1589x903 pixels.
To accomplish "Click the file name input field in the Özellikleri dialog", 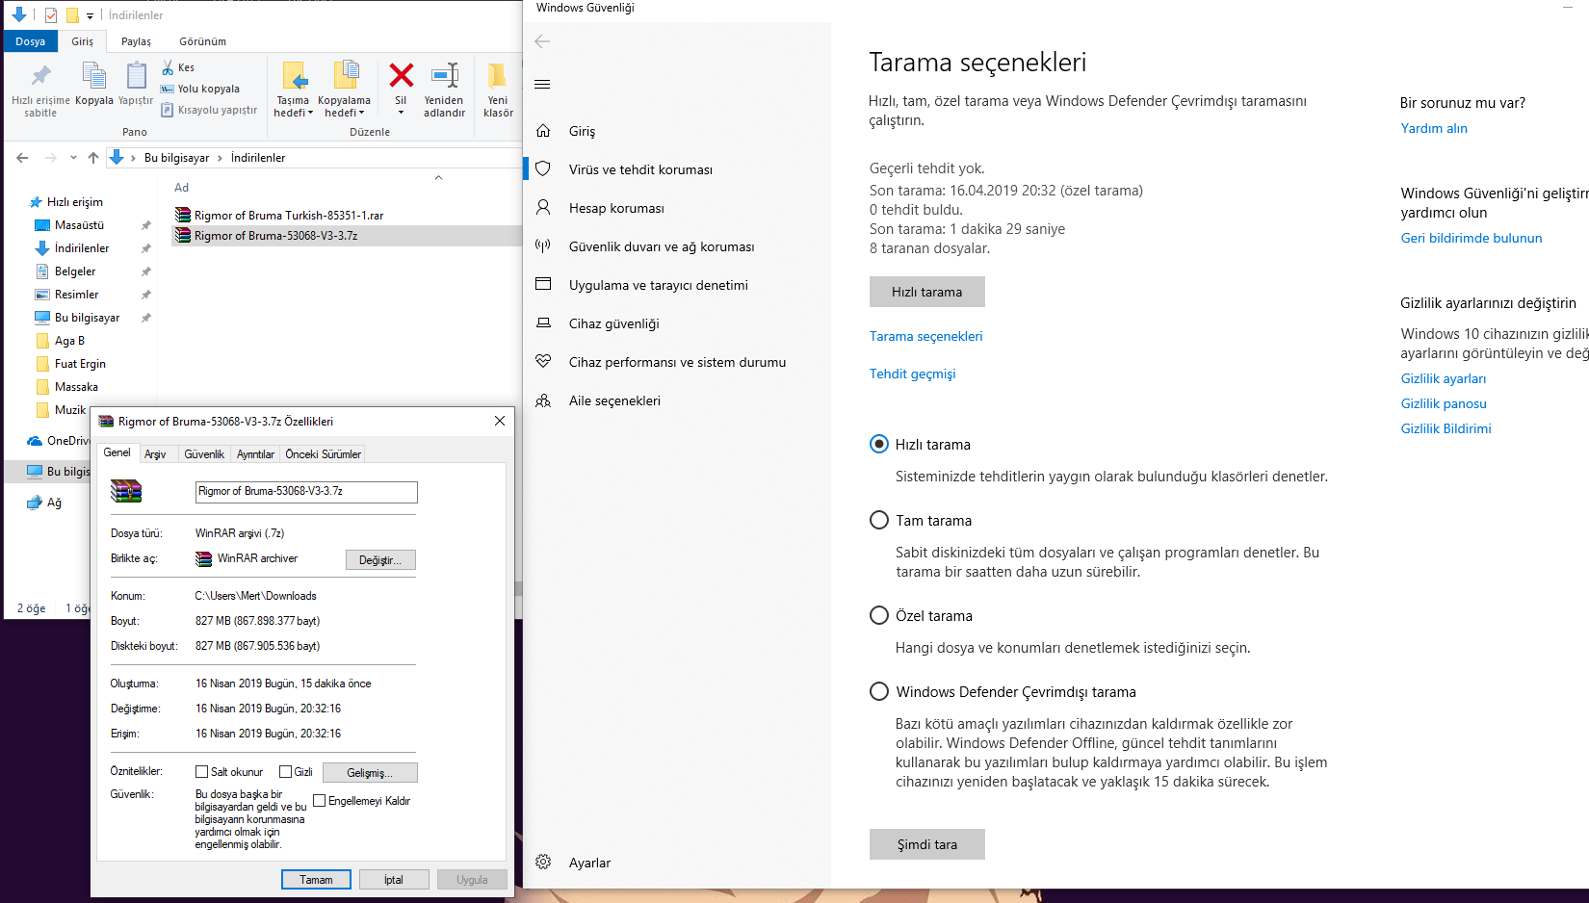I will coord(306,492).
